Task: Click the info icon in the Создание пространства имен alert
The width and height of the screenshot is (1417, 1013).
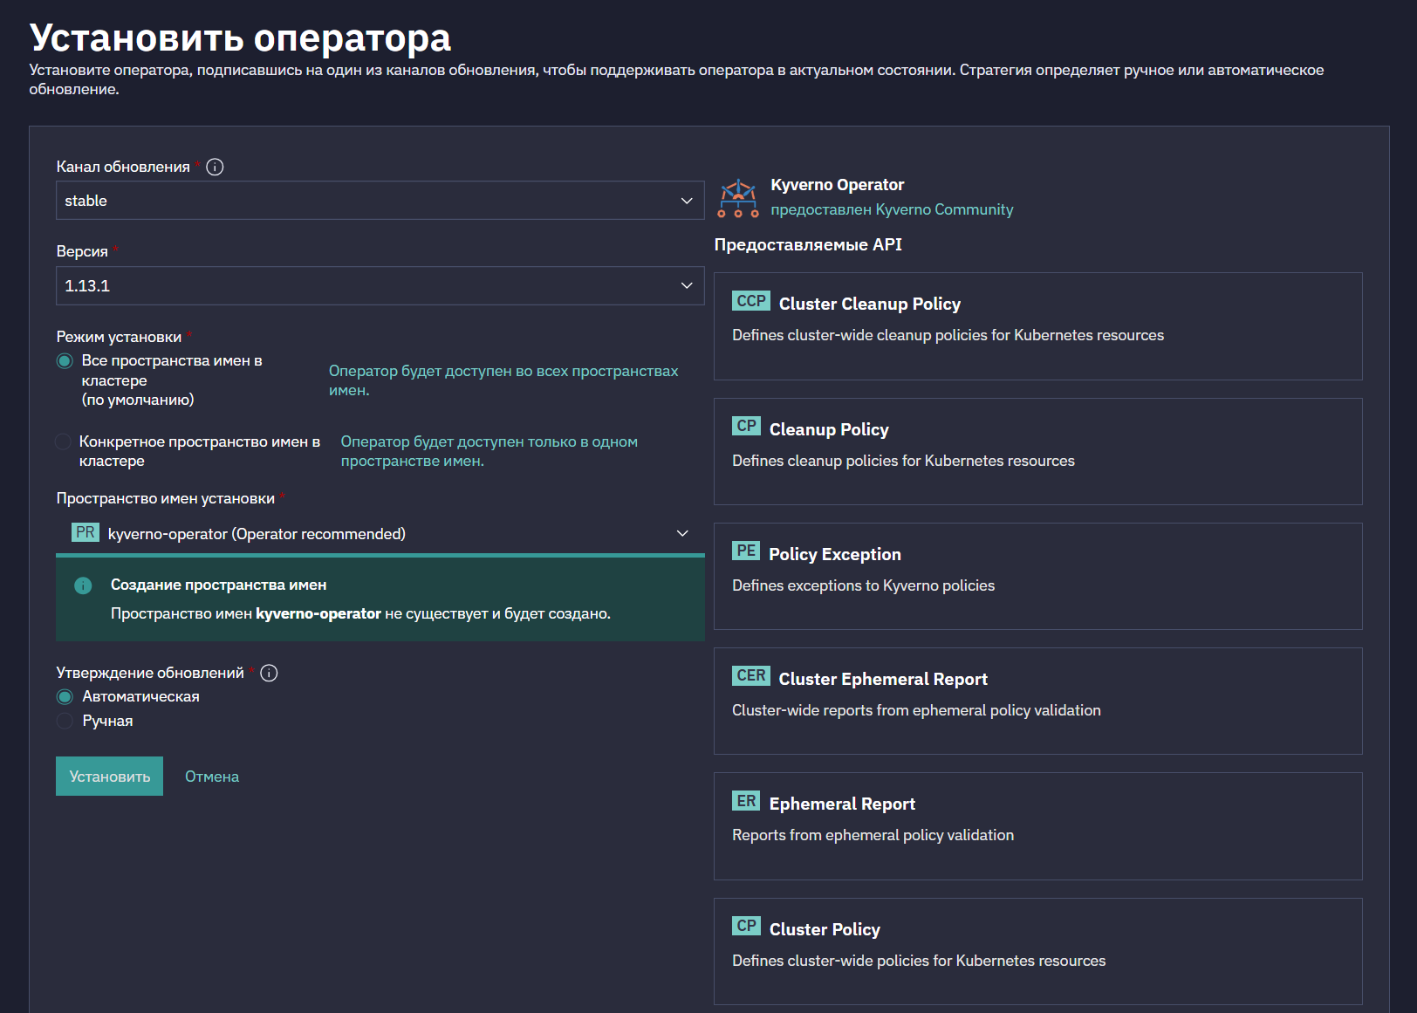Action: [83, 585]
